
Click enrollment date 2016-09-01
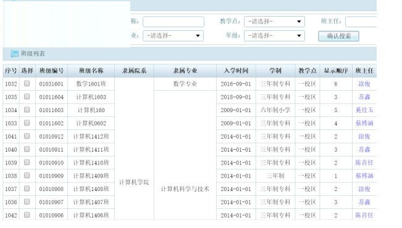(236, 84)
